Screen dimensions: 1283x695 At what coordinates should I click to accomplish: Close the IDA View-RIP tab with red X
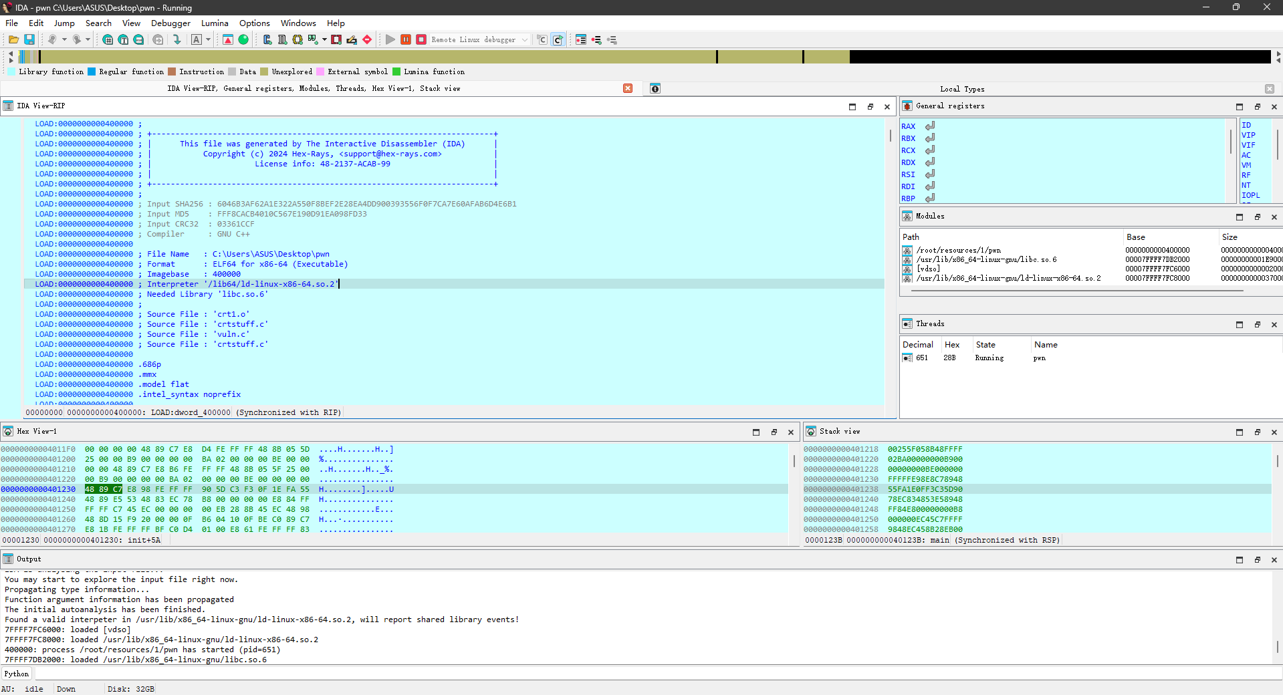[x=628, y=89]
